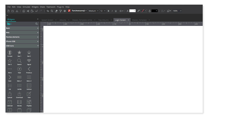Open the Help menu
This screenshot has width=230, height=118.
coord(67,7)
